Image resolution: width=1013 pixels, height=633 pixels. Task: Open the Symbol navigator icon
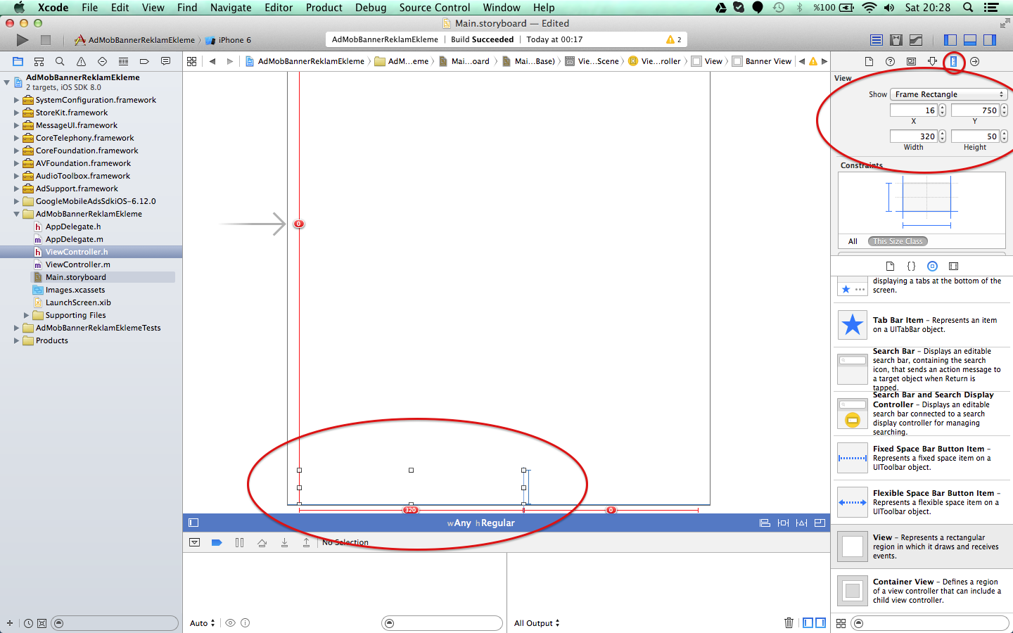pos(39,61)
